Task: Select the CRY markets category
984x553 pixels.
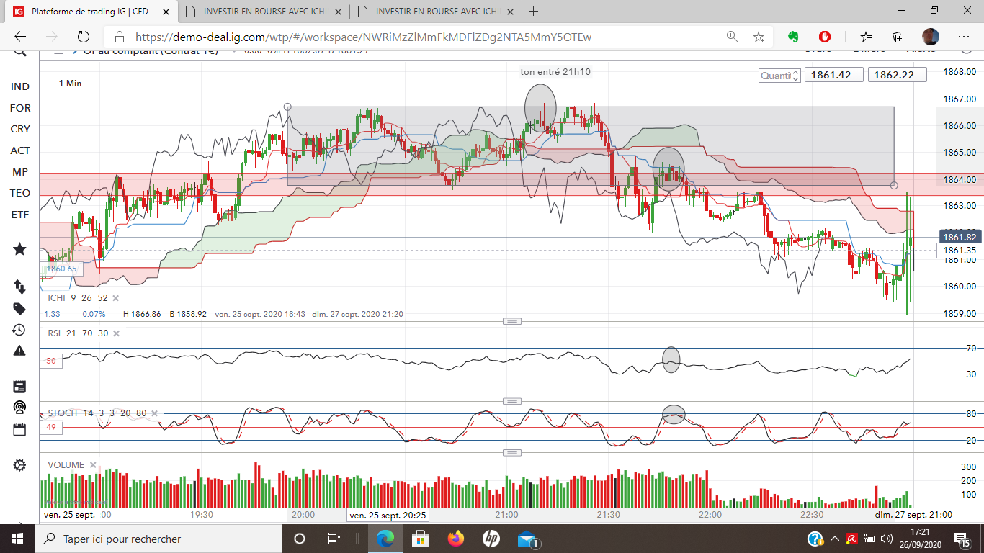Action: pyautogui.click(x=20, y=129)
